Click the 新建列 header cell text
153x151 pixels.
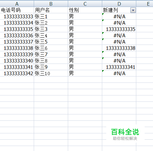(110, 10)
